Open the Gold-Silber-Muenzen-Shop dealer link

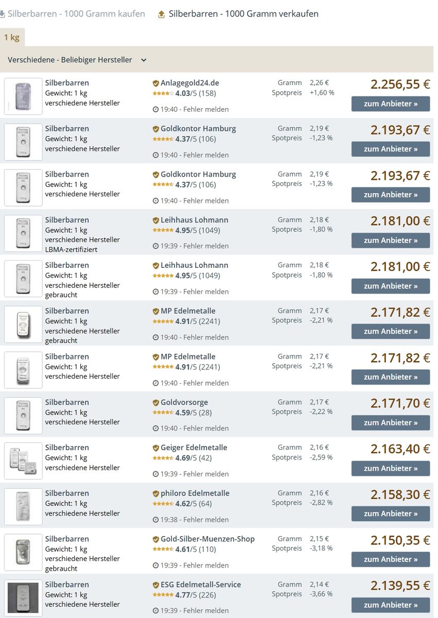(207, 539)
